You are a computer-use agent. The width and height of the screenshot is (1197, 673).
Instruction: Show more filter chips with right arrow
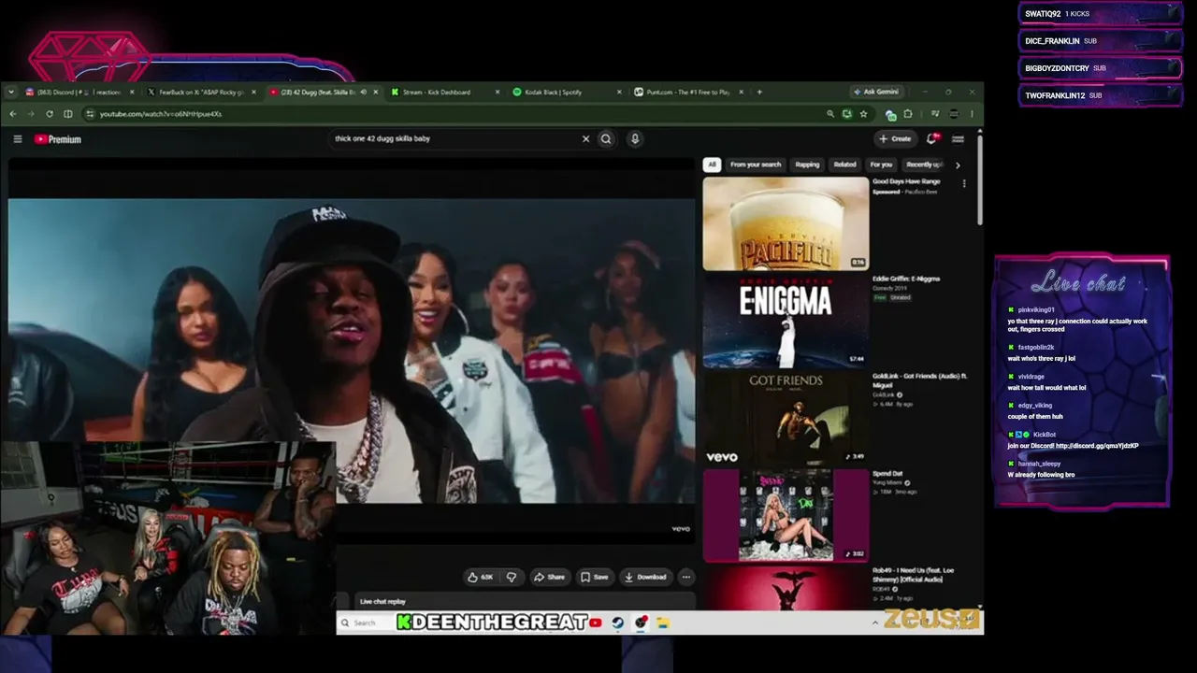coord(957,165)
